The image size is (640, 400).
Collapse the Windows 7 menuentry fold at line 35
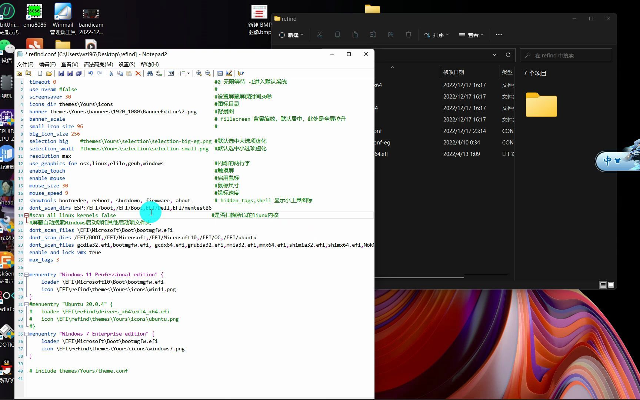pos(26,334)
